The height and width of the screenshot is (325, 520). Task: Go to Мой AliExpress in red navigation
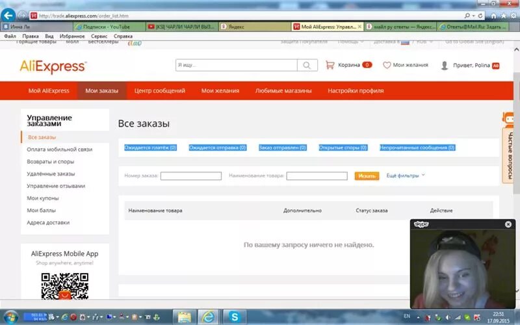(x=49, y=90)
